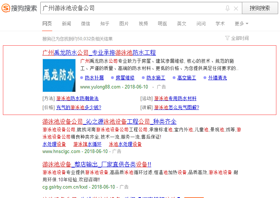Clear the search box with X icon
This screenshot has width=280, height=198.
point(236,8)
